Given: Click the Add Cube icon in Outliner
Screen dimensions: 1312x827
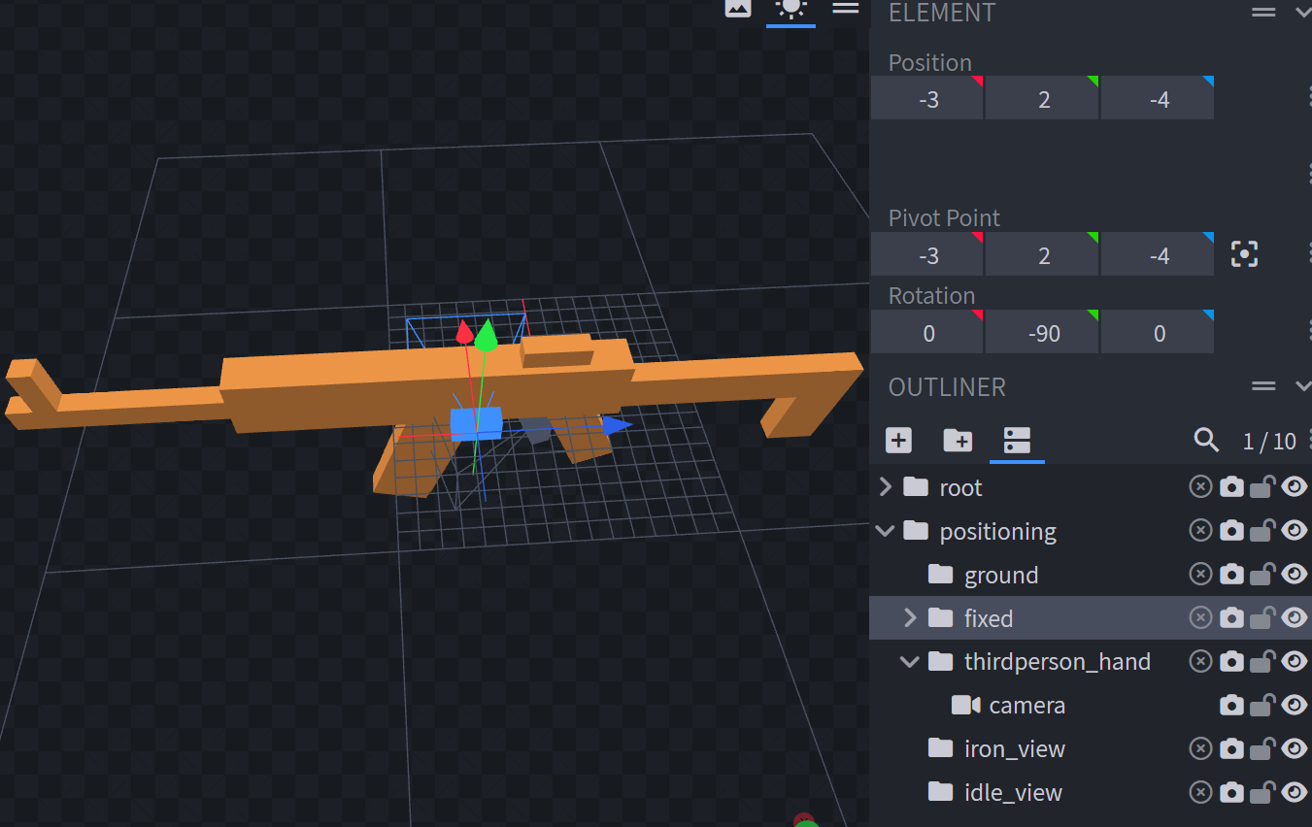Looking at the screenshot, I should coord(898,441).
